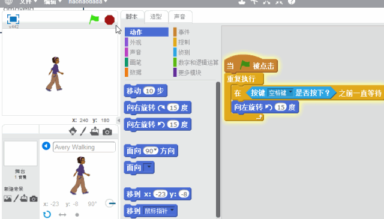This screenshot has width=384, height=219.
Task: Select the 舞台 stage thumbnail
Action: click(x=20, y=154)
